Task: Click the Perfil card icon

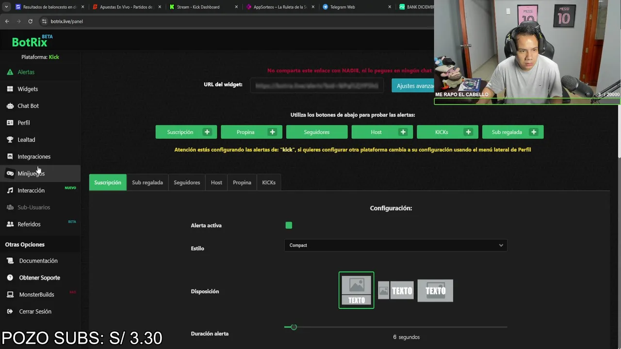Action: (x=10, y=123)
